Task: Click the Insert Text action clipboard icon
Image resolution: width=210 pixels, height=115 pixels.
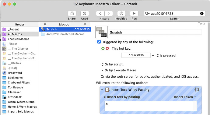Action: 107,90
